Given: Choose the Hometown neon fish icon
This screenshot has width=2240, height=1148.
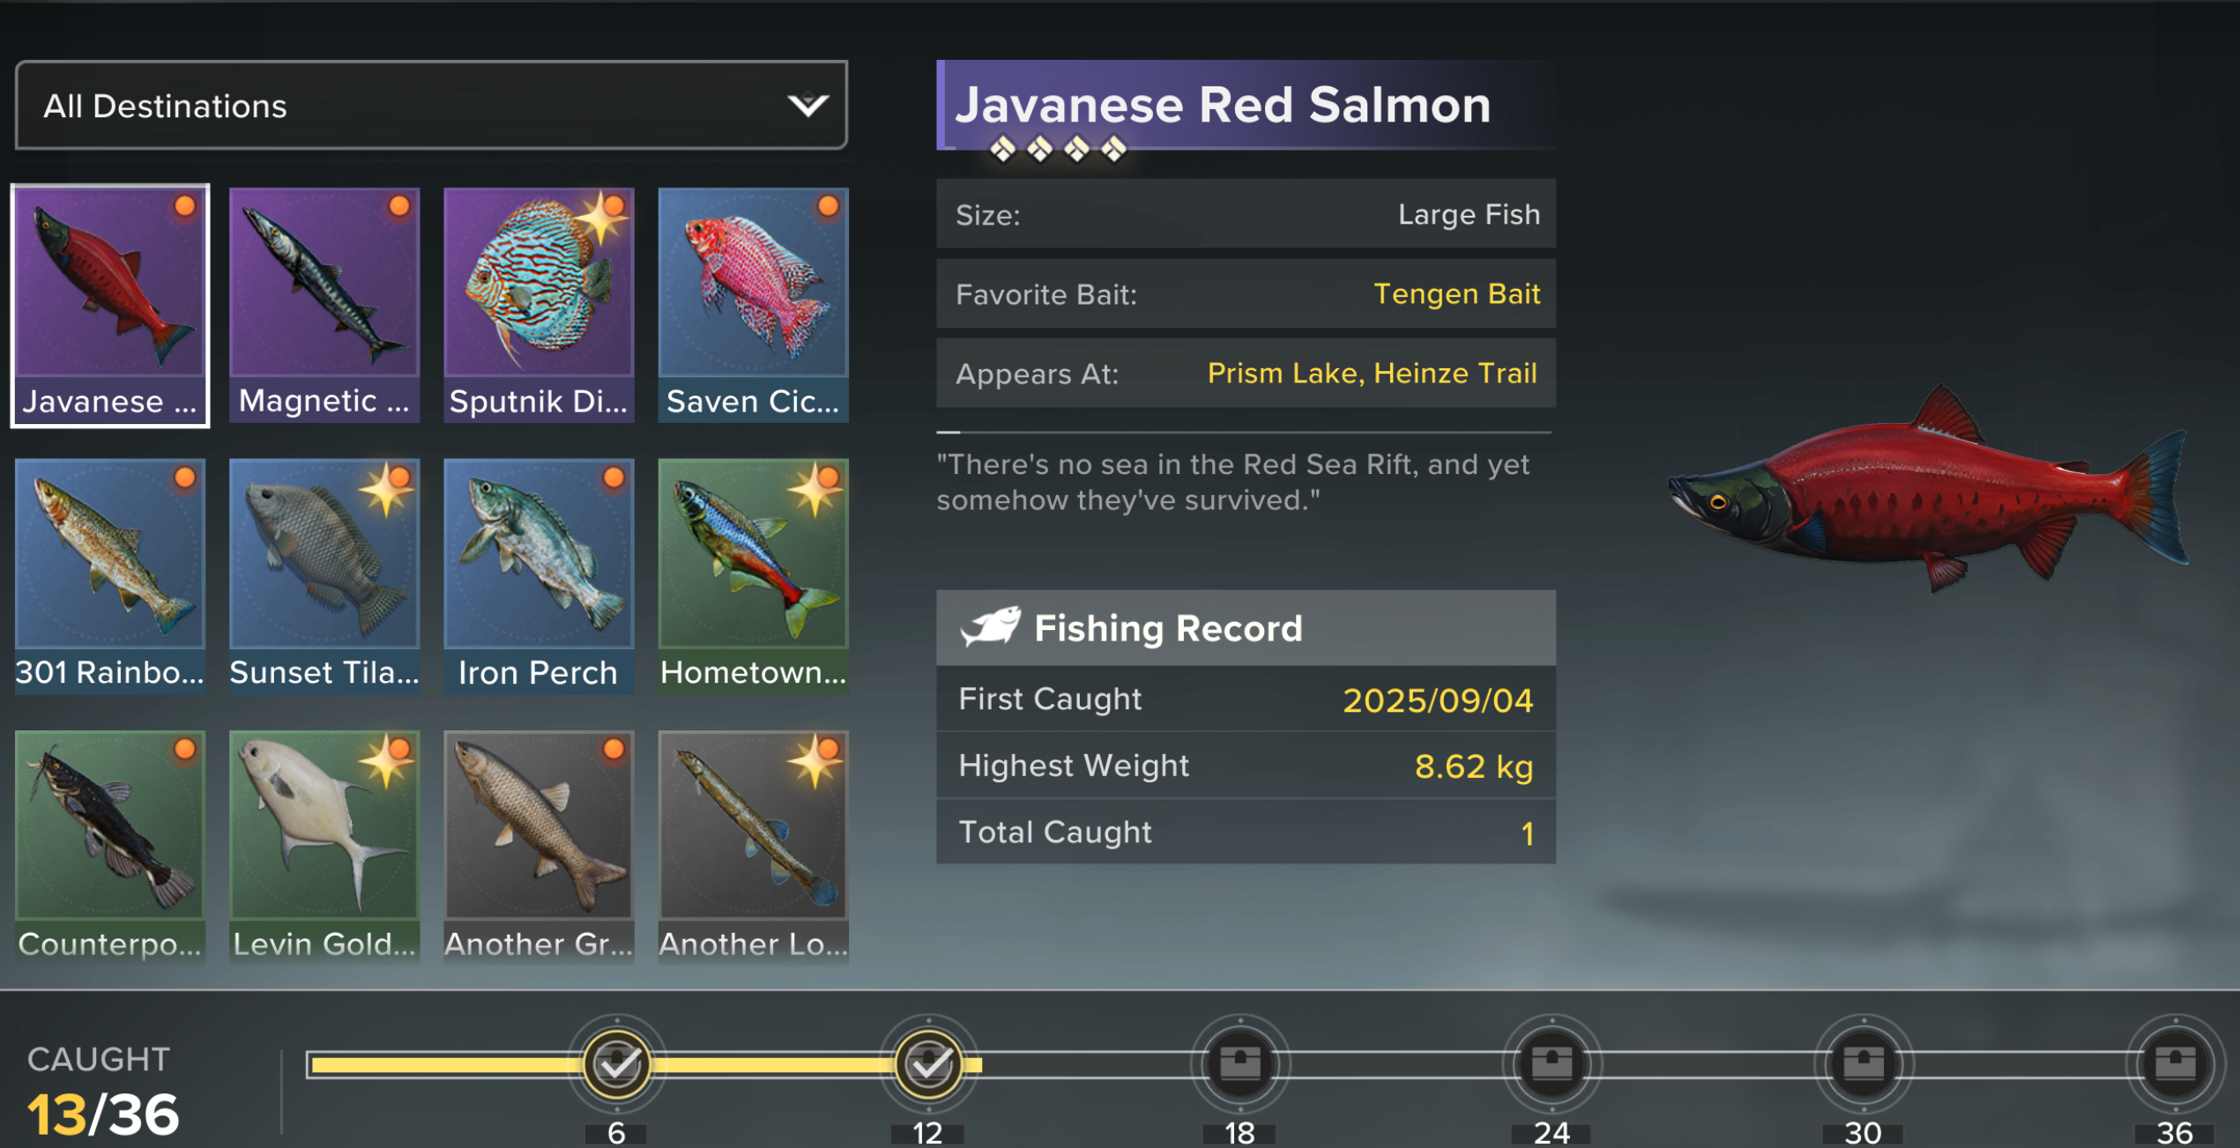Looking at the screenshot, I should 753,576.
